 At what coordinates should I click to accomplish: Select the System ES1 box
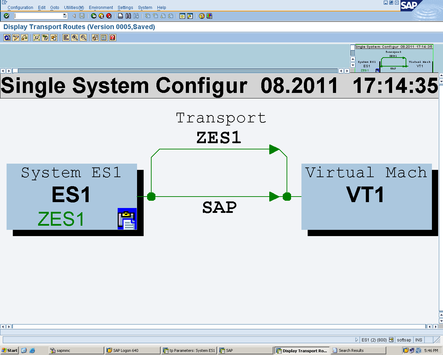pos(72,197)
